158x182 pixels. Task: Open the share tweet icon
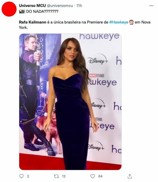pos(130,176)
